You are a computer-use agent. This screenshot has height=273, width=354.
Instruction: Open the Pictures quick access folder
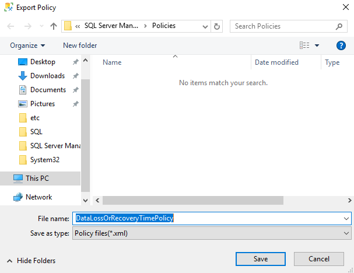pyautogui.click(x=43, y=104)
